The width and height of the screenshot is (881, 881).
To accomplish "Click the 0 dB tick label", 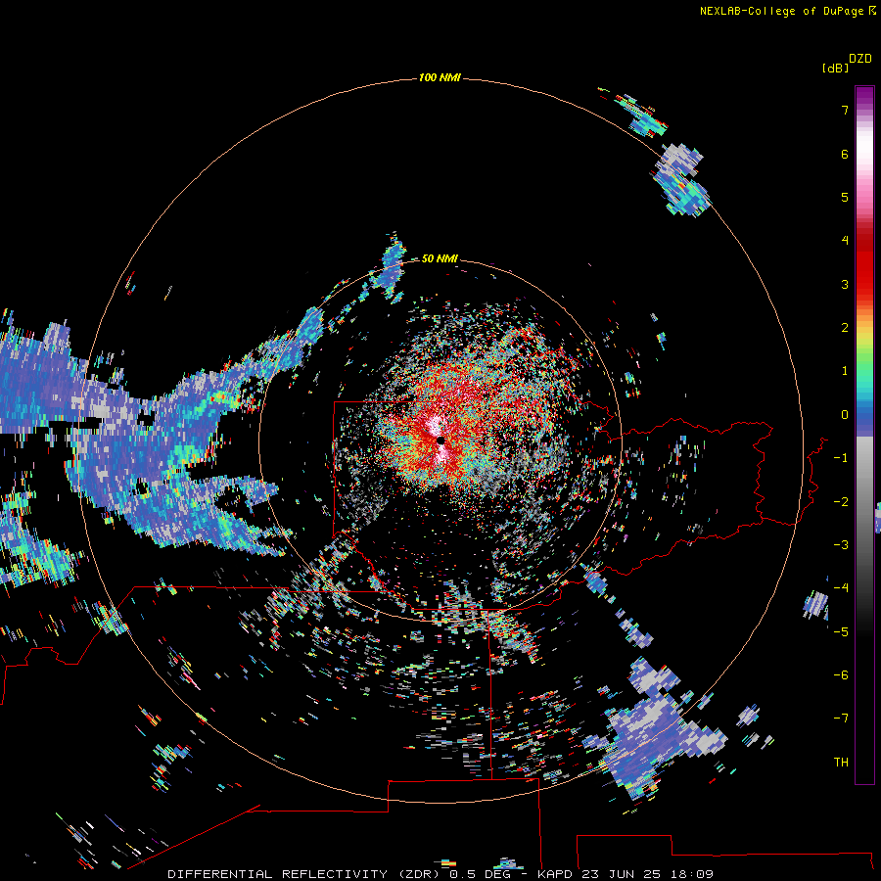I will click(845, 415).
